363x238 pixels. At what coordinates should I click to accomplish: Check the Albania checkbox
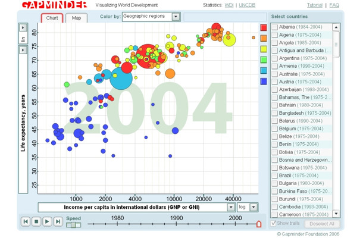pos(274,27)
